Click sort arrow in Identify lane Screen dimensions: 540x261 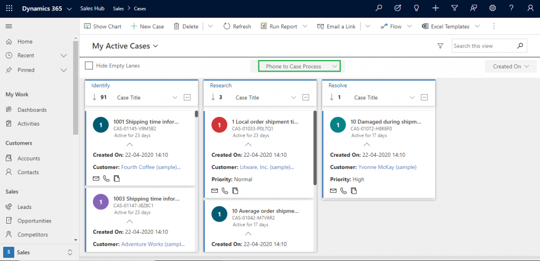pos(95,97)
